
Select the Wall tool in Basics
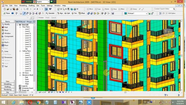[x=5, y=27]
